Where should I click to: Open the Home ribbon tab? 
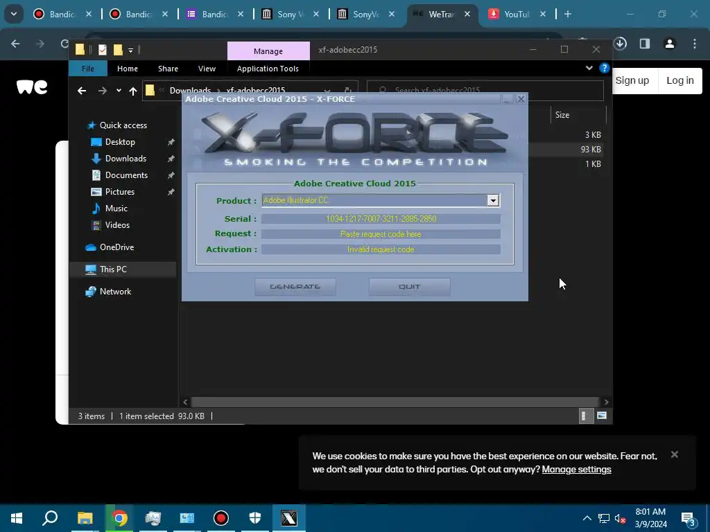tap(128, 69)
